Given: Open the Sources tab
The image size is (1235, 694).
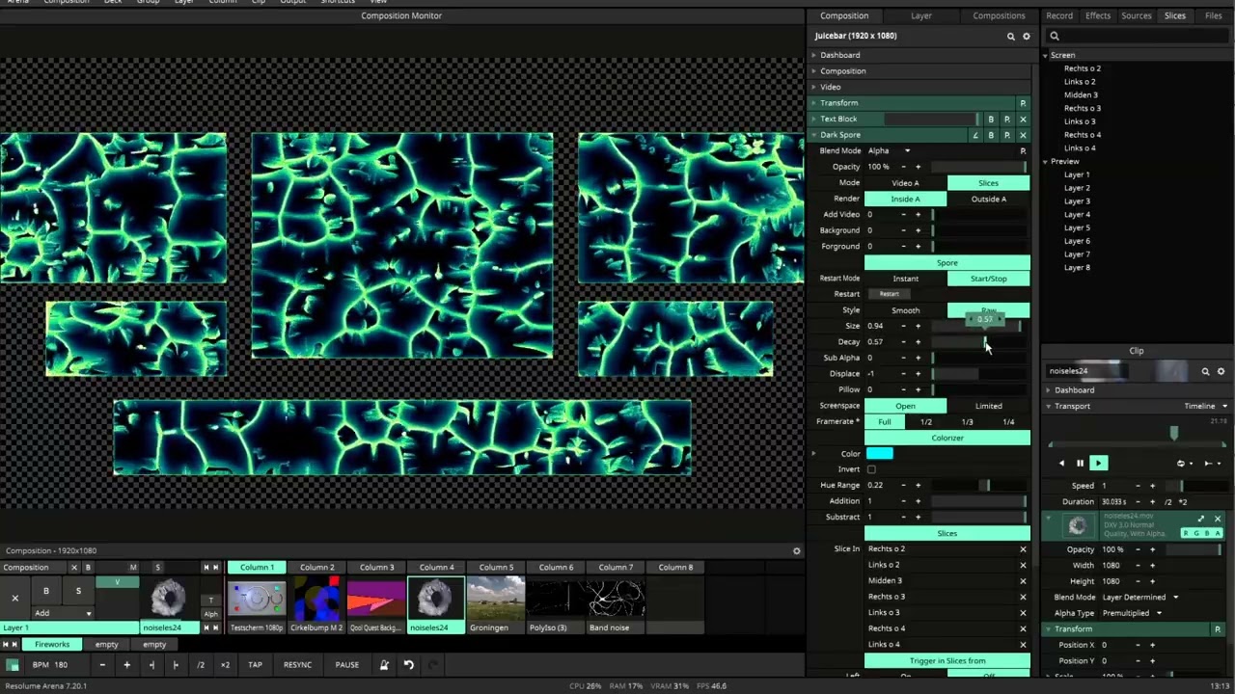Looking at the screenshot, I should [x=1137, y=15].
